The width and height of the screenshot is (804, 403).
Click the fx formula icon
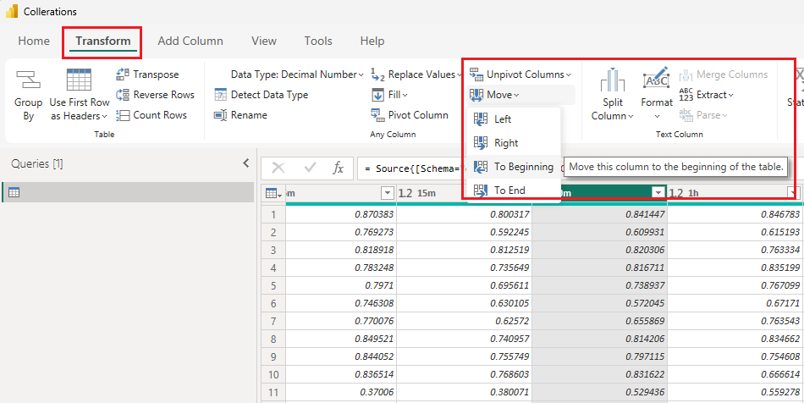click(339, 168)
